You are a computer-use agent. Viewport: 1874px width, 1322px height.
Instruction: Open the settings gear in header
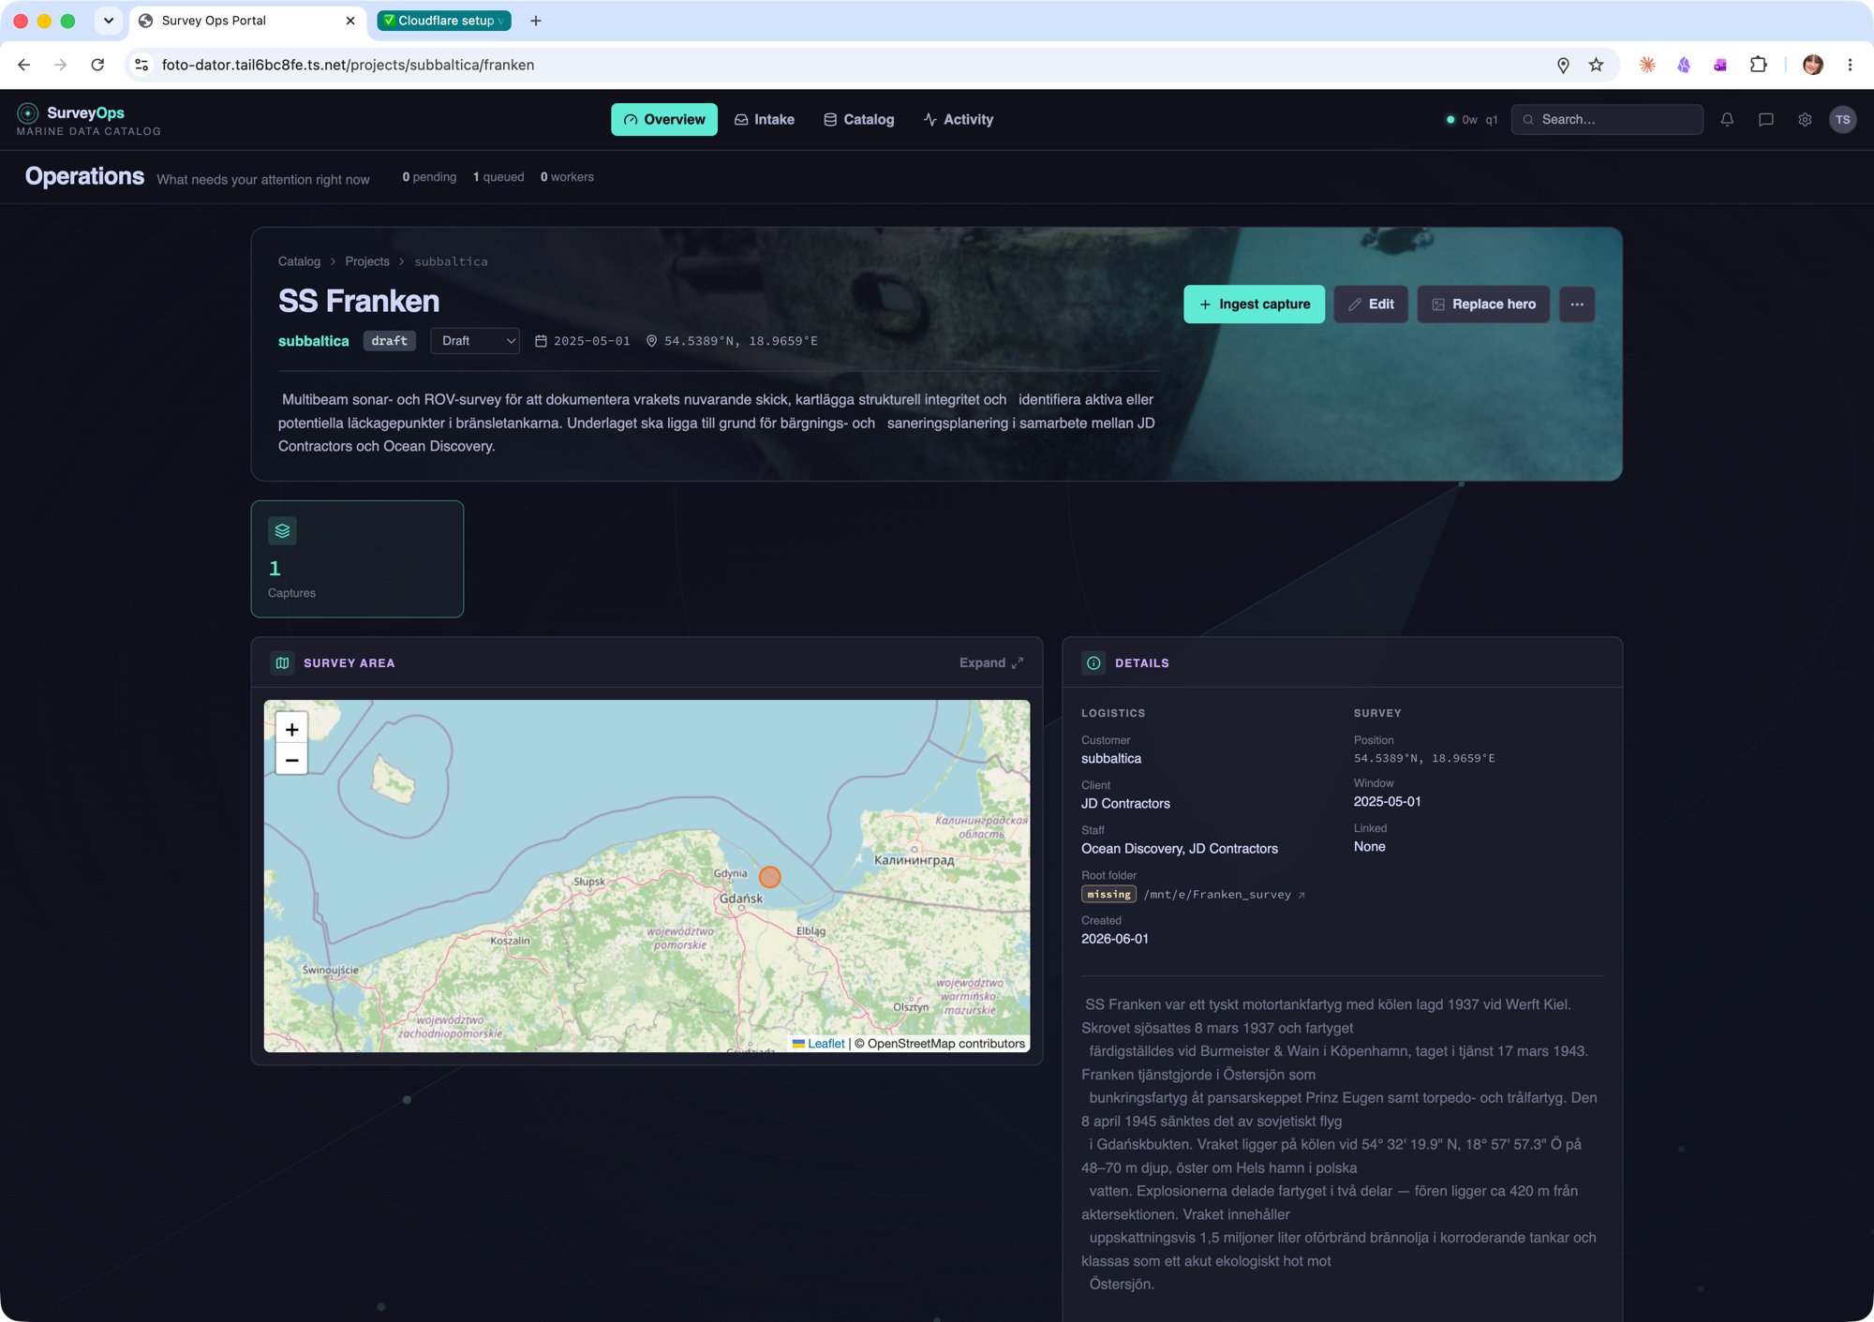tap(1805, 120)
